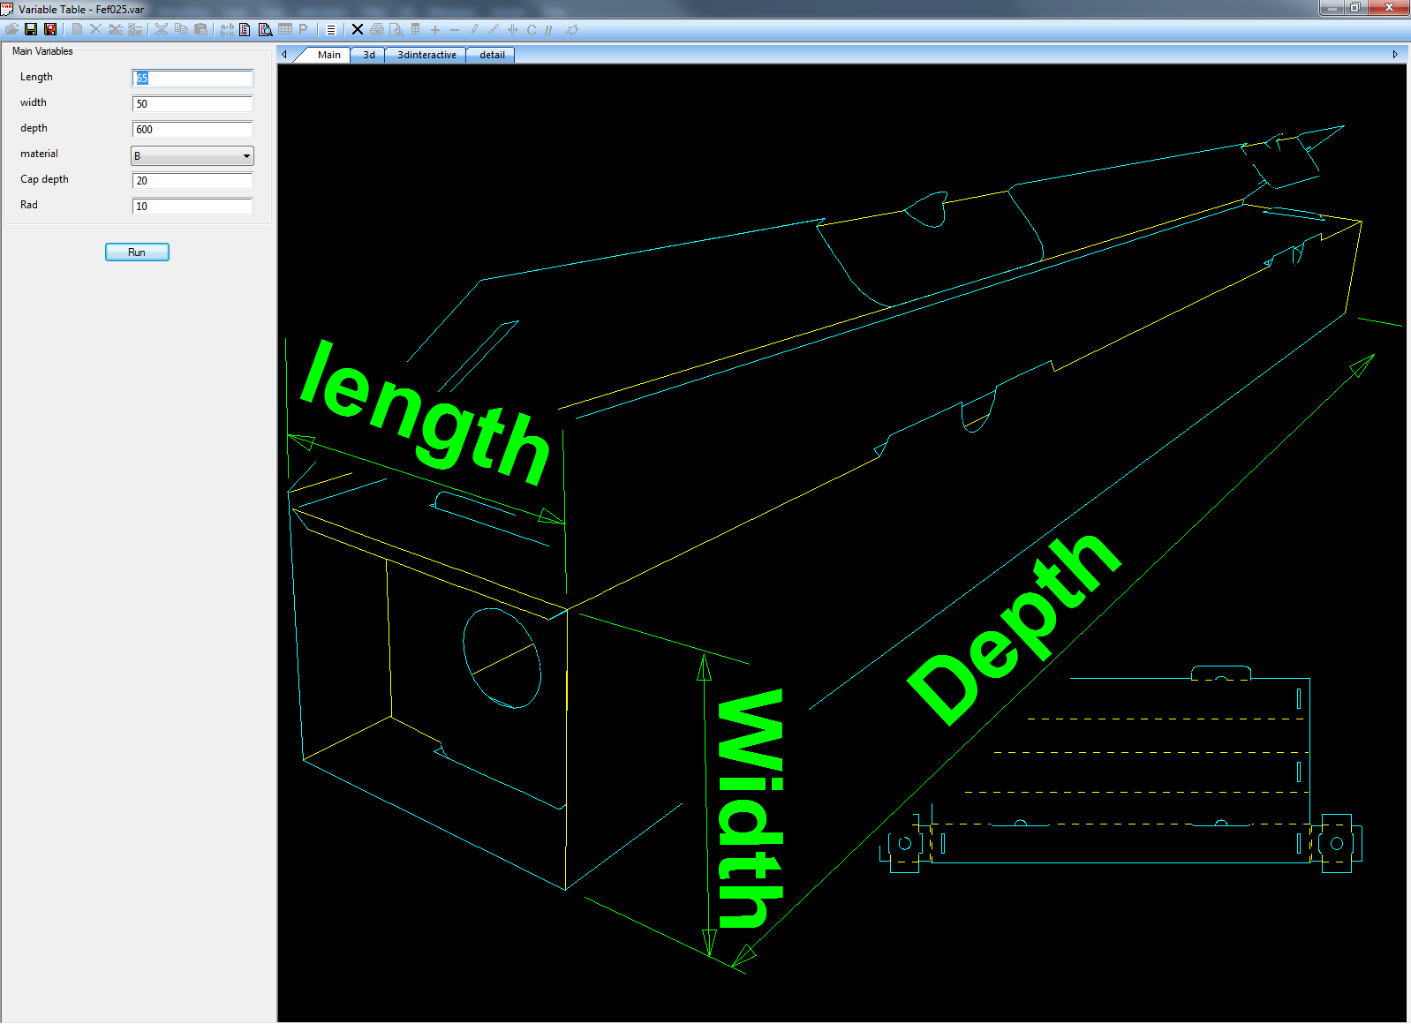The width and height of the screenshot is (1411, 1024).
Task: Click the calculator table icon
Action: tap(415, 29)
